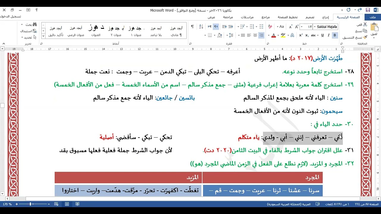
Task: Click the Multilevel List icon
Action: pos(242,27)
